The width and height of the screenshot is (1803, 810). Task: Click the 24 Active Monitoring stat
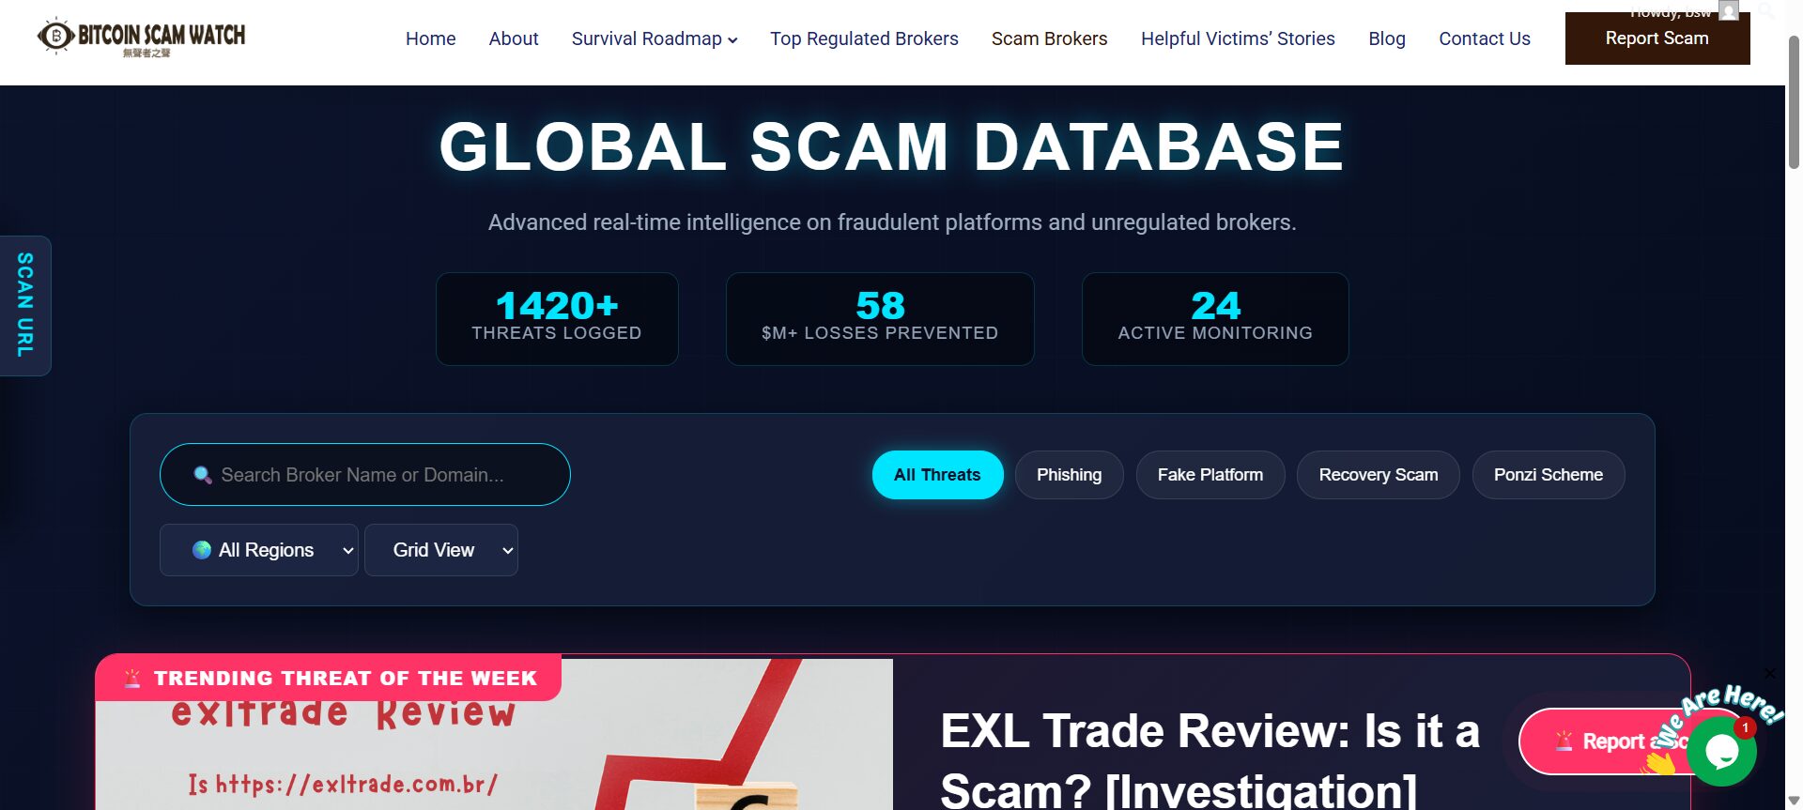1215,319
